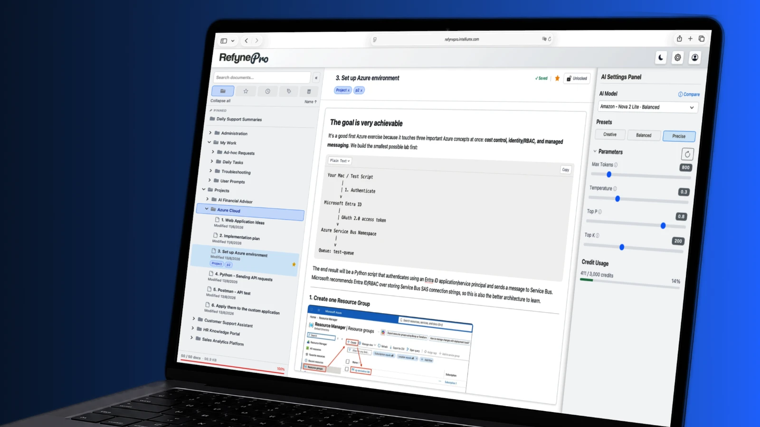The image size is (760, 427).
Task: Select the Precise preset
Action: [679, 136]
